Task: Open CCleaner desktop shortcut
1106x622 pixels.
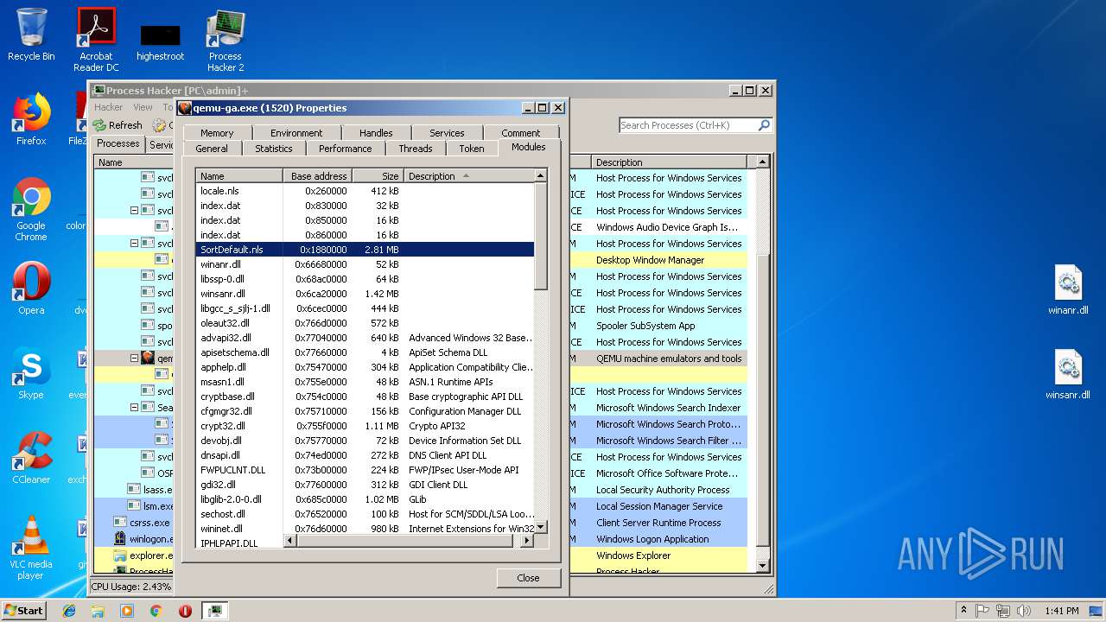Action: tap(31, 458)
